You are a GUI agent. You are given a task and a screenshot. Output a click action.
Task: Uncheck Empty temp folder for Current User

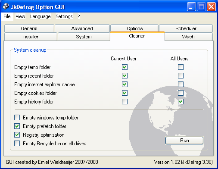coord(125,67)
